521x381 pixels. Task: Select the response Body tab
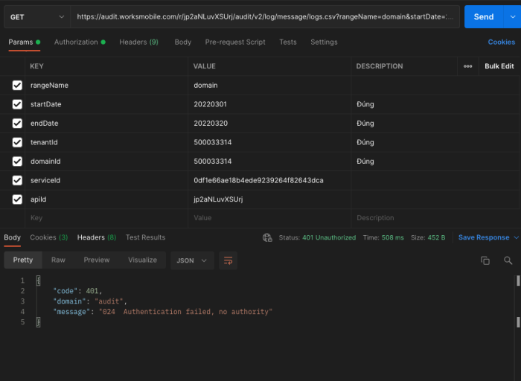click(13, 237)
